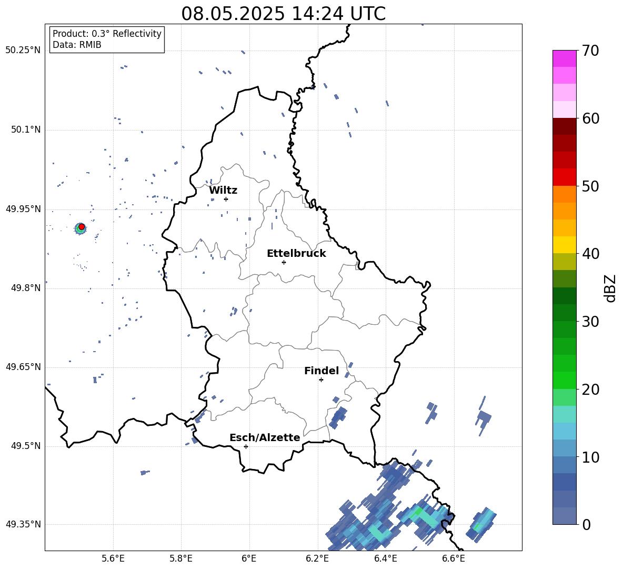Click the 60 tick label on colorbar
This screenshot has width=623, height=569.
click(590, 118)
